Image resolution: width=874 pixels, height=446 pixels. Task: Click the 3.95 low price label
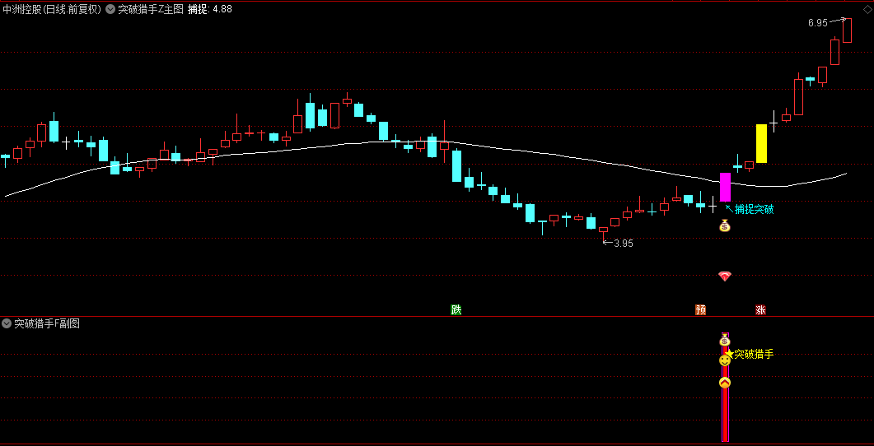click(624, 244)
